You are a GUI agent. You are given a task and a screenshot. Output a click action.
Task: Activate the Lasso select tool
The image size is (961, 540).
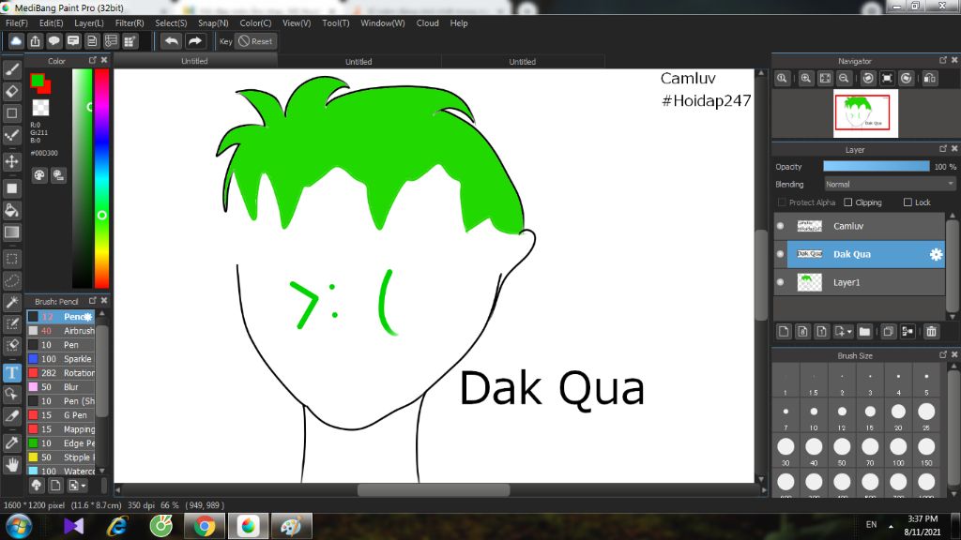[x=11, y=280]
